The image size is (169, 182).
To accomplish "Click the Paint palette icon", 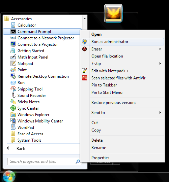I will (13, 70).
